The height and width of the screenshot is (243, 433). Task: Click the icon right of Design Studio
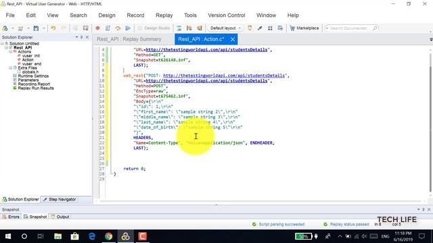179,28
